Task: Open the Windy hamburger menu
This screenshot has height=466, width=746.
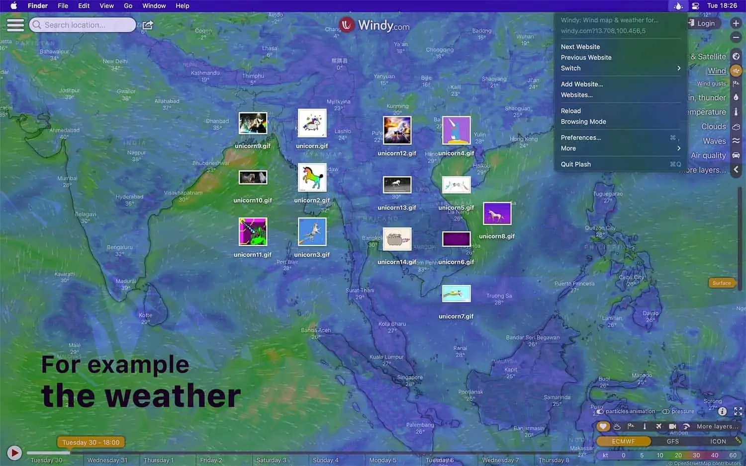Action: [x=15, y=25]
